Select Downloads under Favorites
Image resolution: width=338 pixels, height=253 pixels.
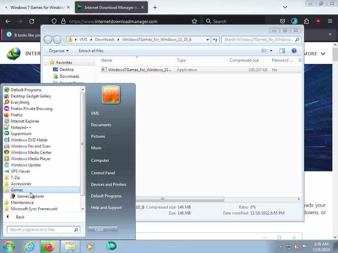69,76
